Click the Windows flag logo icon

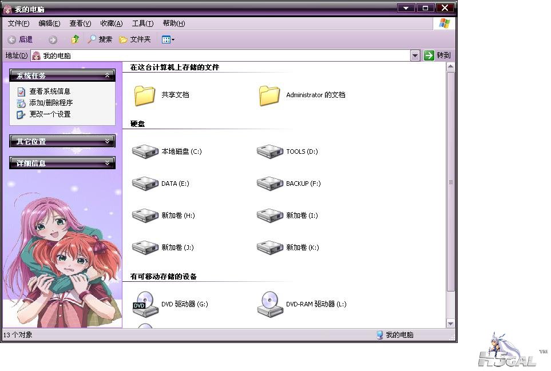tap(444, 23)
